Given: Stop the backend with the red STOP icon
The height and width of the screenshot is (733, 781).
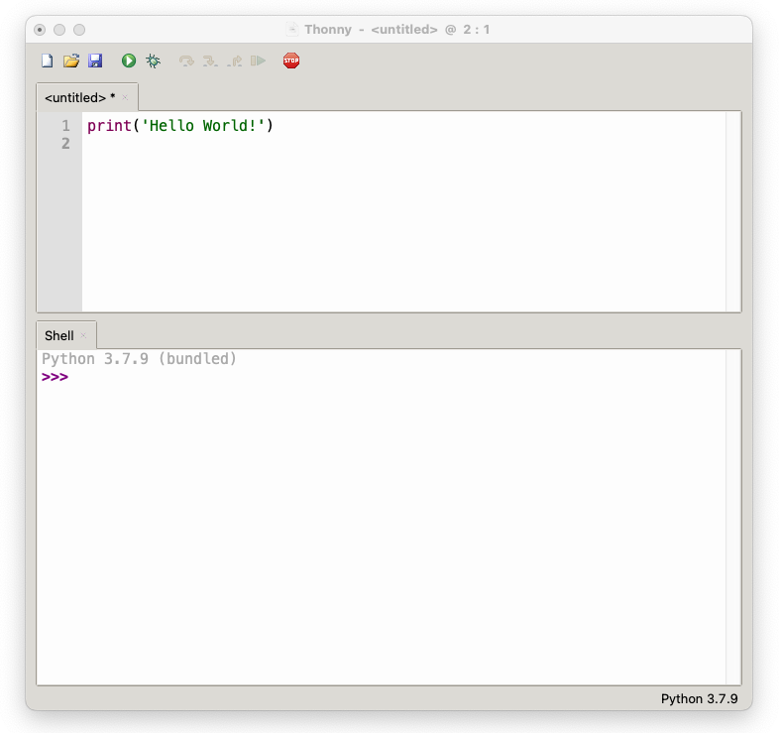Looking at the screenshot, I should click(291, 61).
